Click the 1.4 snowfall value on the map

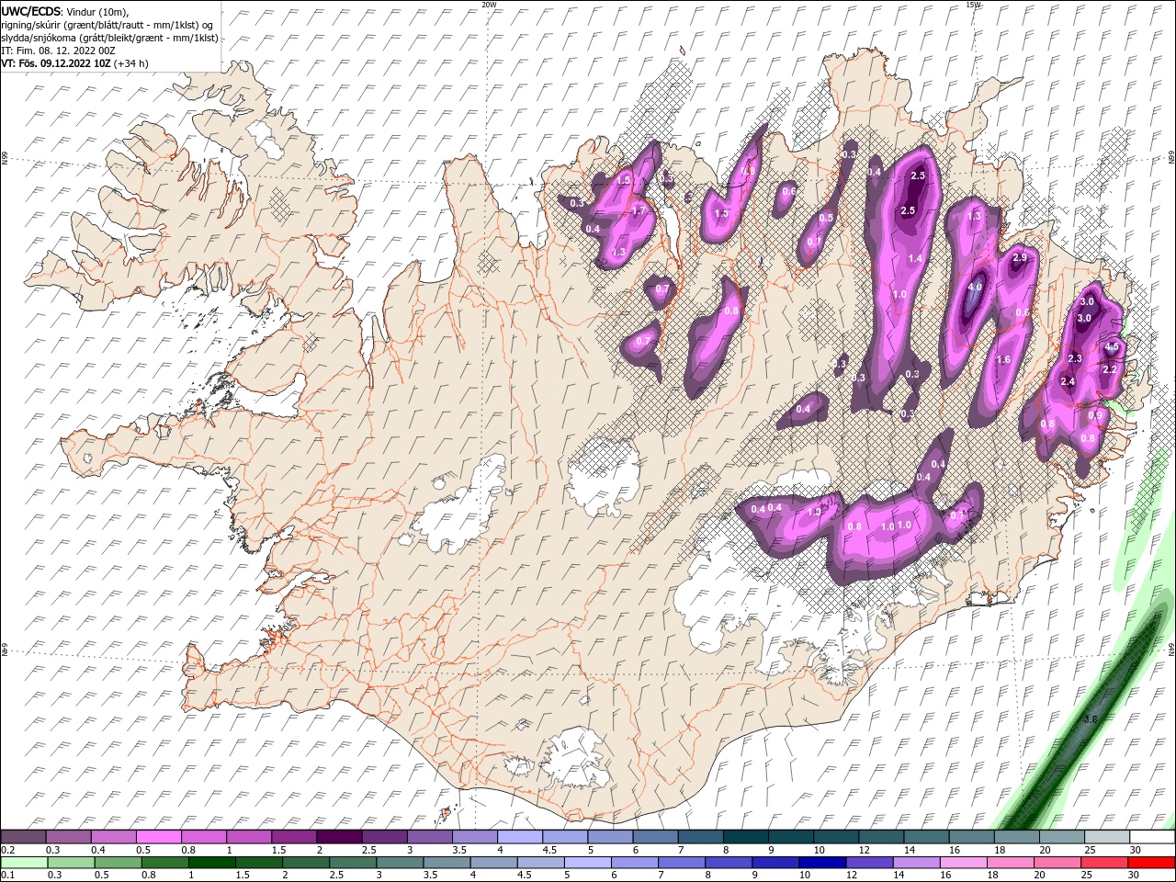pyautogui.click(x=915, y=259)
